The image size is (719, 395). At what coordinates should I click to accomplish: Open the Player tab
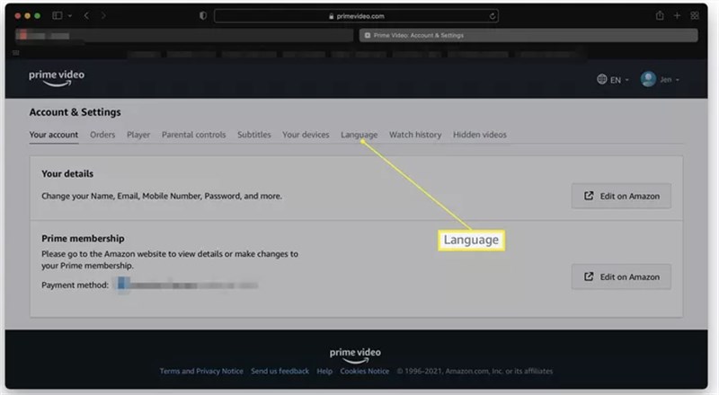pyautogui.click(x=138, y=135)
